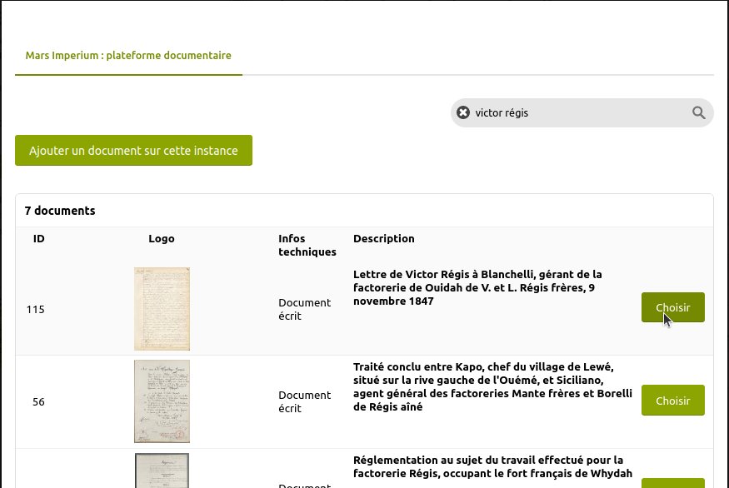
Task: Select the "Infos techniques" column header
Action: click(x=307, y=245)
